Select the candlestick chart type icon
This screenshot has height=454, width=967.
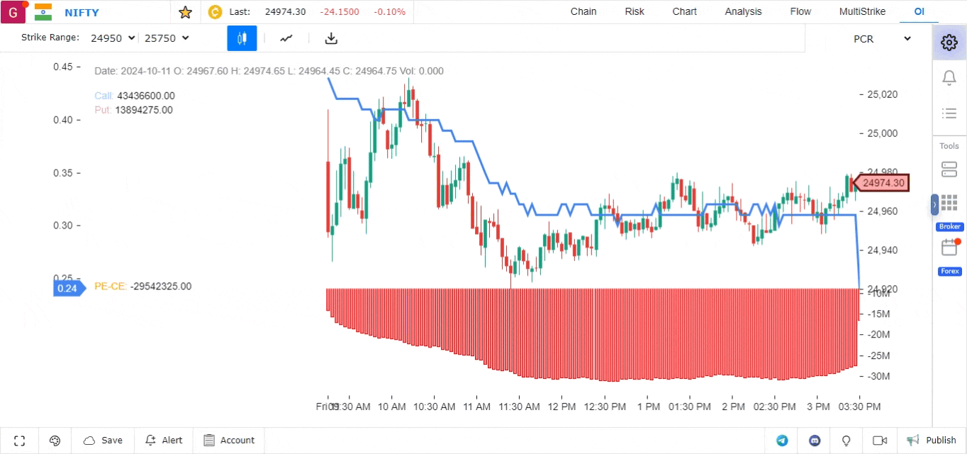(x=242, y=38)
